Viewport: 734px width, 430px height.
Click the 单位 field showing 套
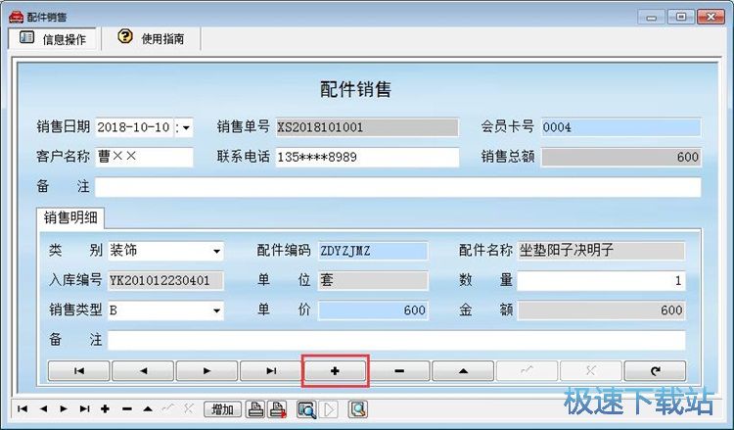click(x=373, y=280)
